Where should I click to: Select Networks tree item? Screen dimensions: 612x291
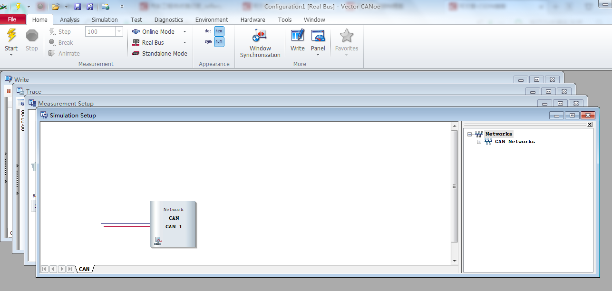pos(498,134)
